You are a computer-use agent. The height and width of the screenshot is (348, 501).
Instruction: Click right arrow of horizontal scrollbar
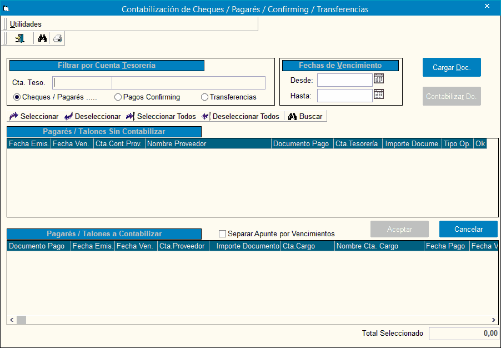point(494,320)
